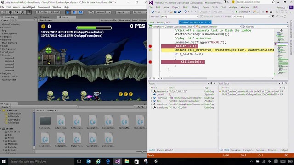Click Save All icon in Visual Studio
This screenshot has height=165, width=294.
(x=180, y=12)
